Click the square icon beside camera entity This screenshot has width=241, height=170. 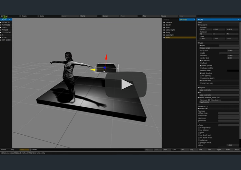(164, 22)
